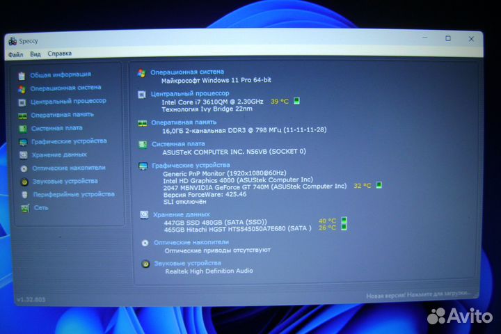
Task: Click the Общая информация sidebar icon
Action: click(x=22, y=75)
